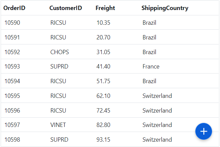Sort by the OrderID column header
The image size is (220, 147).
point(14,8)
